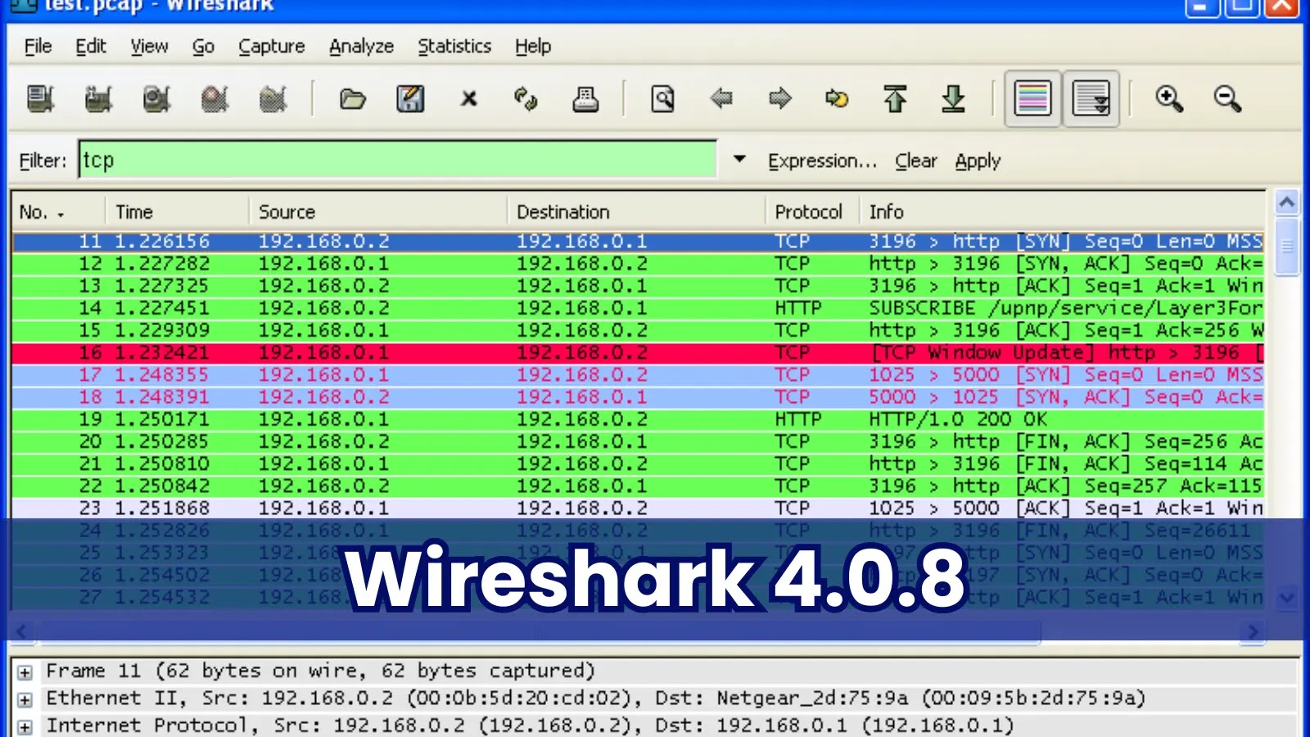Select packet 22 with Seq=257 Ack=115
Viewport: 1310px width, 737px height.
pos(639,486)
